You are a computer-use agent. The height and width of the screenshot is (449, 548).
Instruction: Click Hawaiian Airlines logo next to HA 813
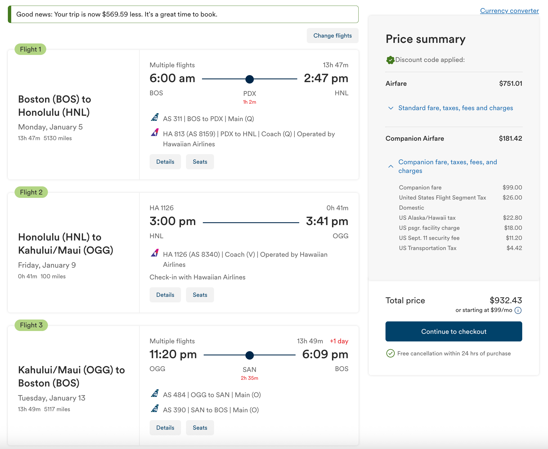point(155,132)
